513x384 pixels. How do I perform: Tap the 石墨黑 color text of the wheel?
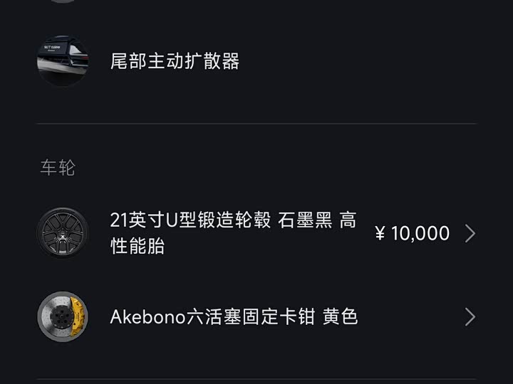click(305, 220)
